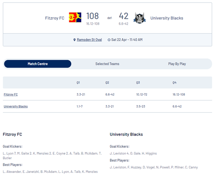Click University Blacks name in header
The height and width of the screenshot is (175, 214).
(x=166, y=18)
